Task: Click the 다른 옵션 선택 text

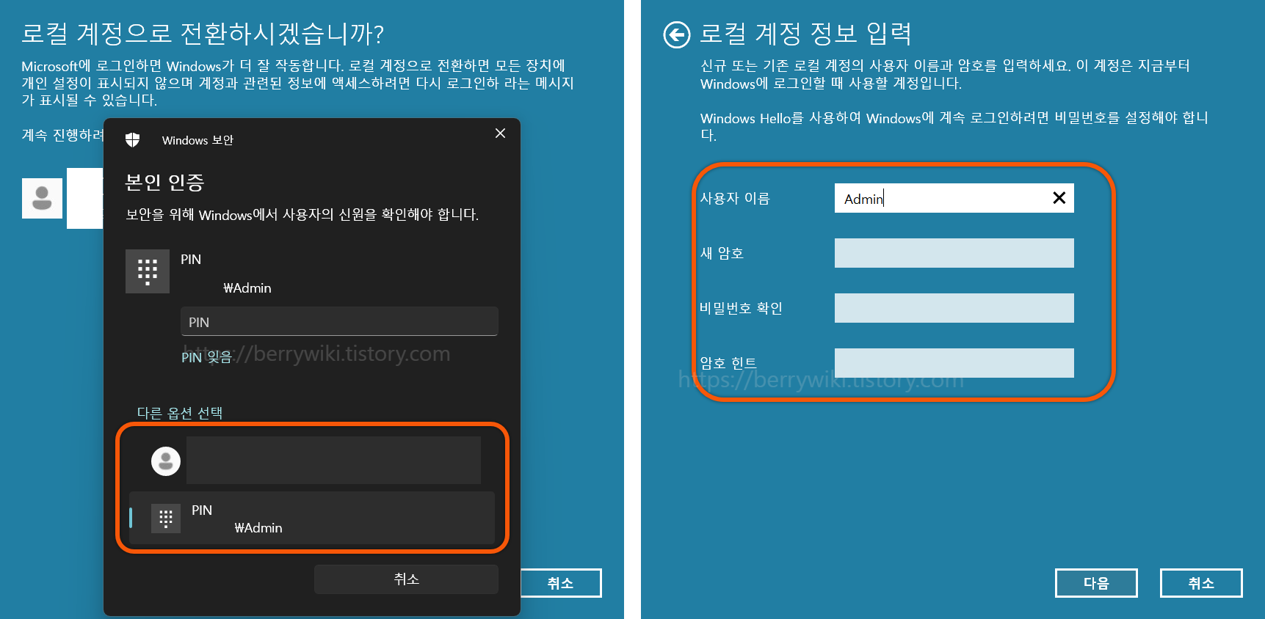Action: click(x=180, y=413)
